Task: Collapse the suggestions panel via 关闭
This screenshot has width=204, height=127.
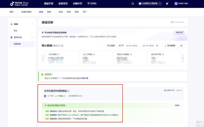Action: (x=177, y=105)
